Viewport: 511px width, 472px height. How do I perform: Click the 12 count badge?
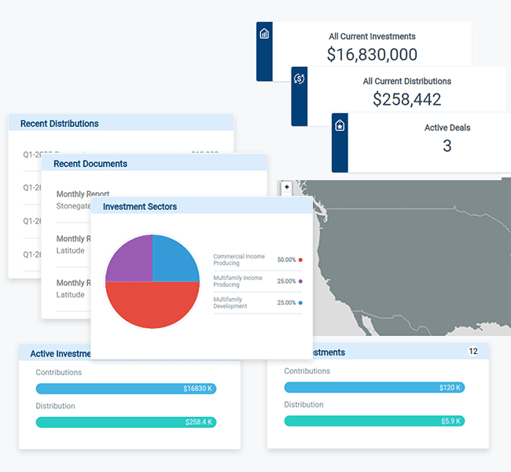click(473, 352)
